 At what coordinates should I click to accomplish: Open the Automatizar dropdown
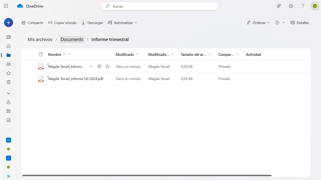[x=122, y=23]
